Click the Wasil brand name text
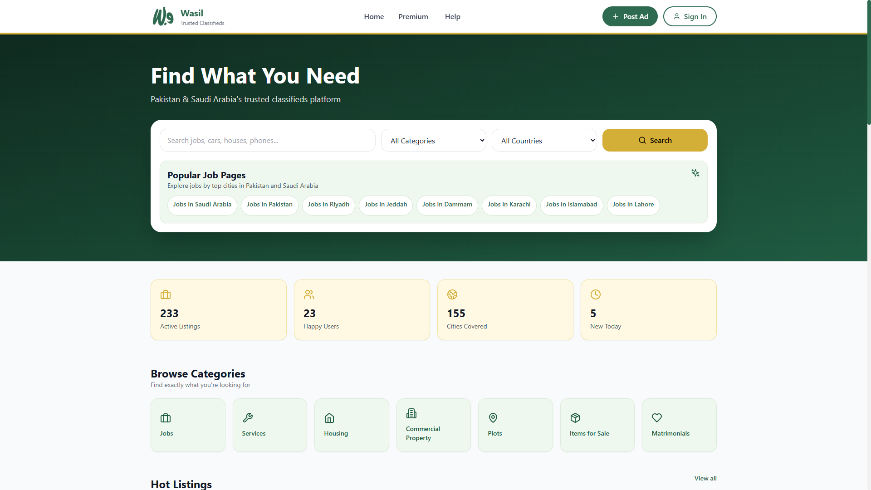 tap(192, 13)
